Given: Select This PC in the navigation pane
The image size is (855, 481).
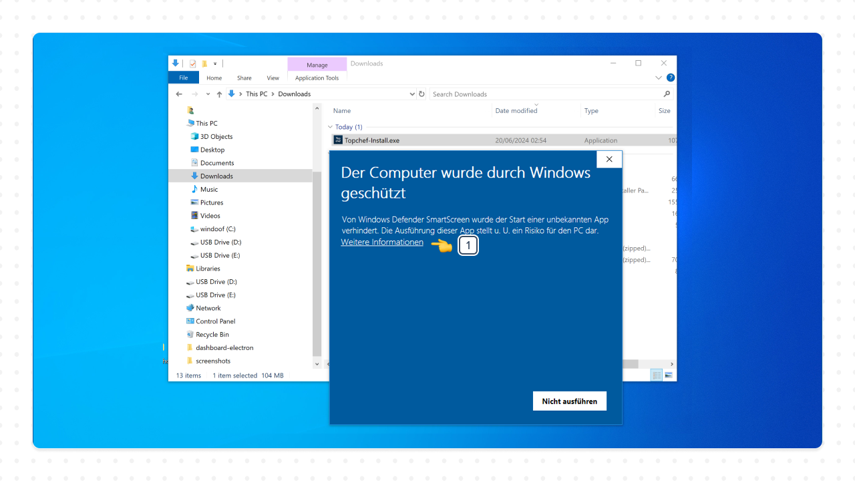Looking at the screenshot, I should [206, 123].
